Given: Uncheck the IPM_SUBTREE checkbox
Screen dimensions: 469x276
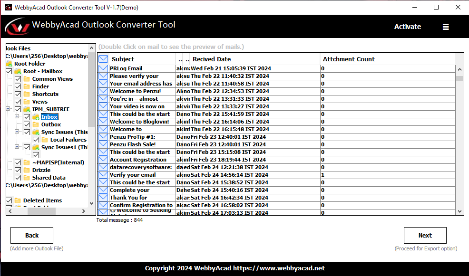Looking at the screenshot, I should 18,109.
